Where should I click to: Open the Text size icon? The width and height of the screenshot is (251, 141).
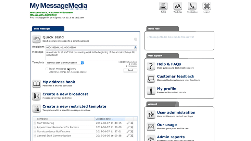[178, 6]
